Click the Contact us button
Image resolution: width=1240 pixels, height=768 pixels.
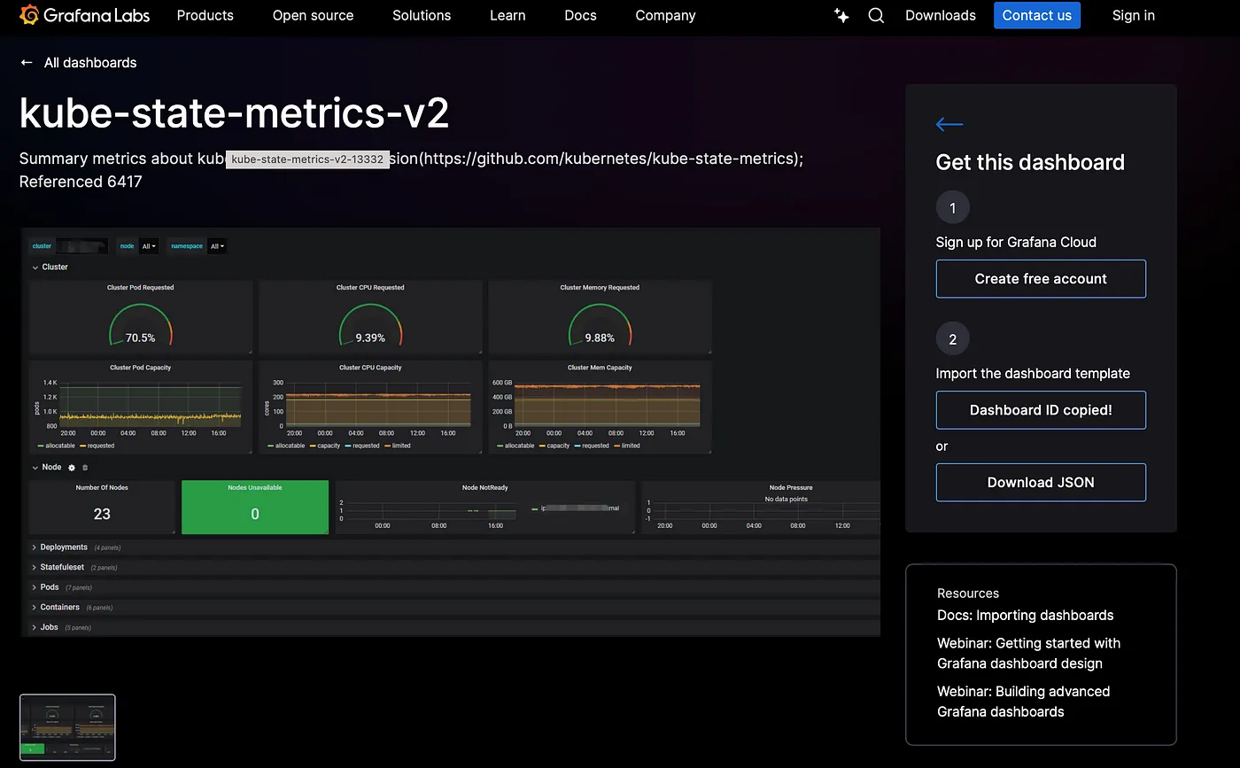point(1037,15)
